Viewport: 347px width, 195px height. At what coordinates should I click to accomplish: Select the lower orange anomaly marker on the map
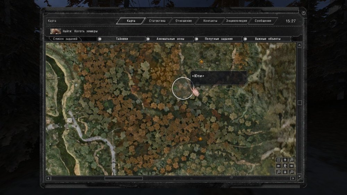200,139
